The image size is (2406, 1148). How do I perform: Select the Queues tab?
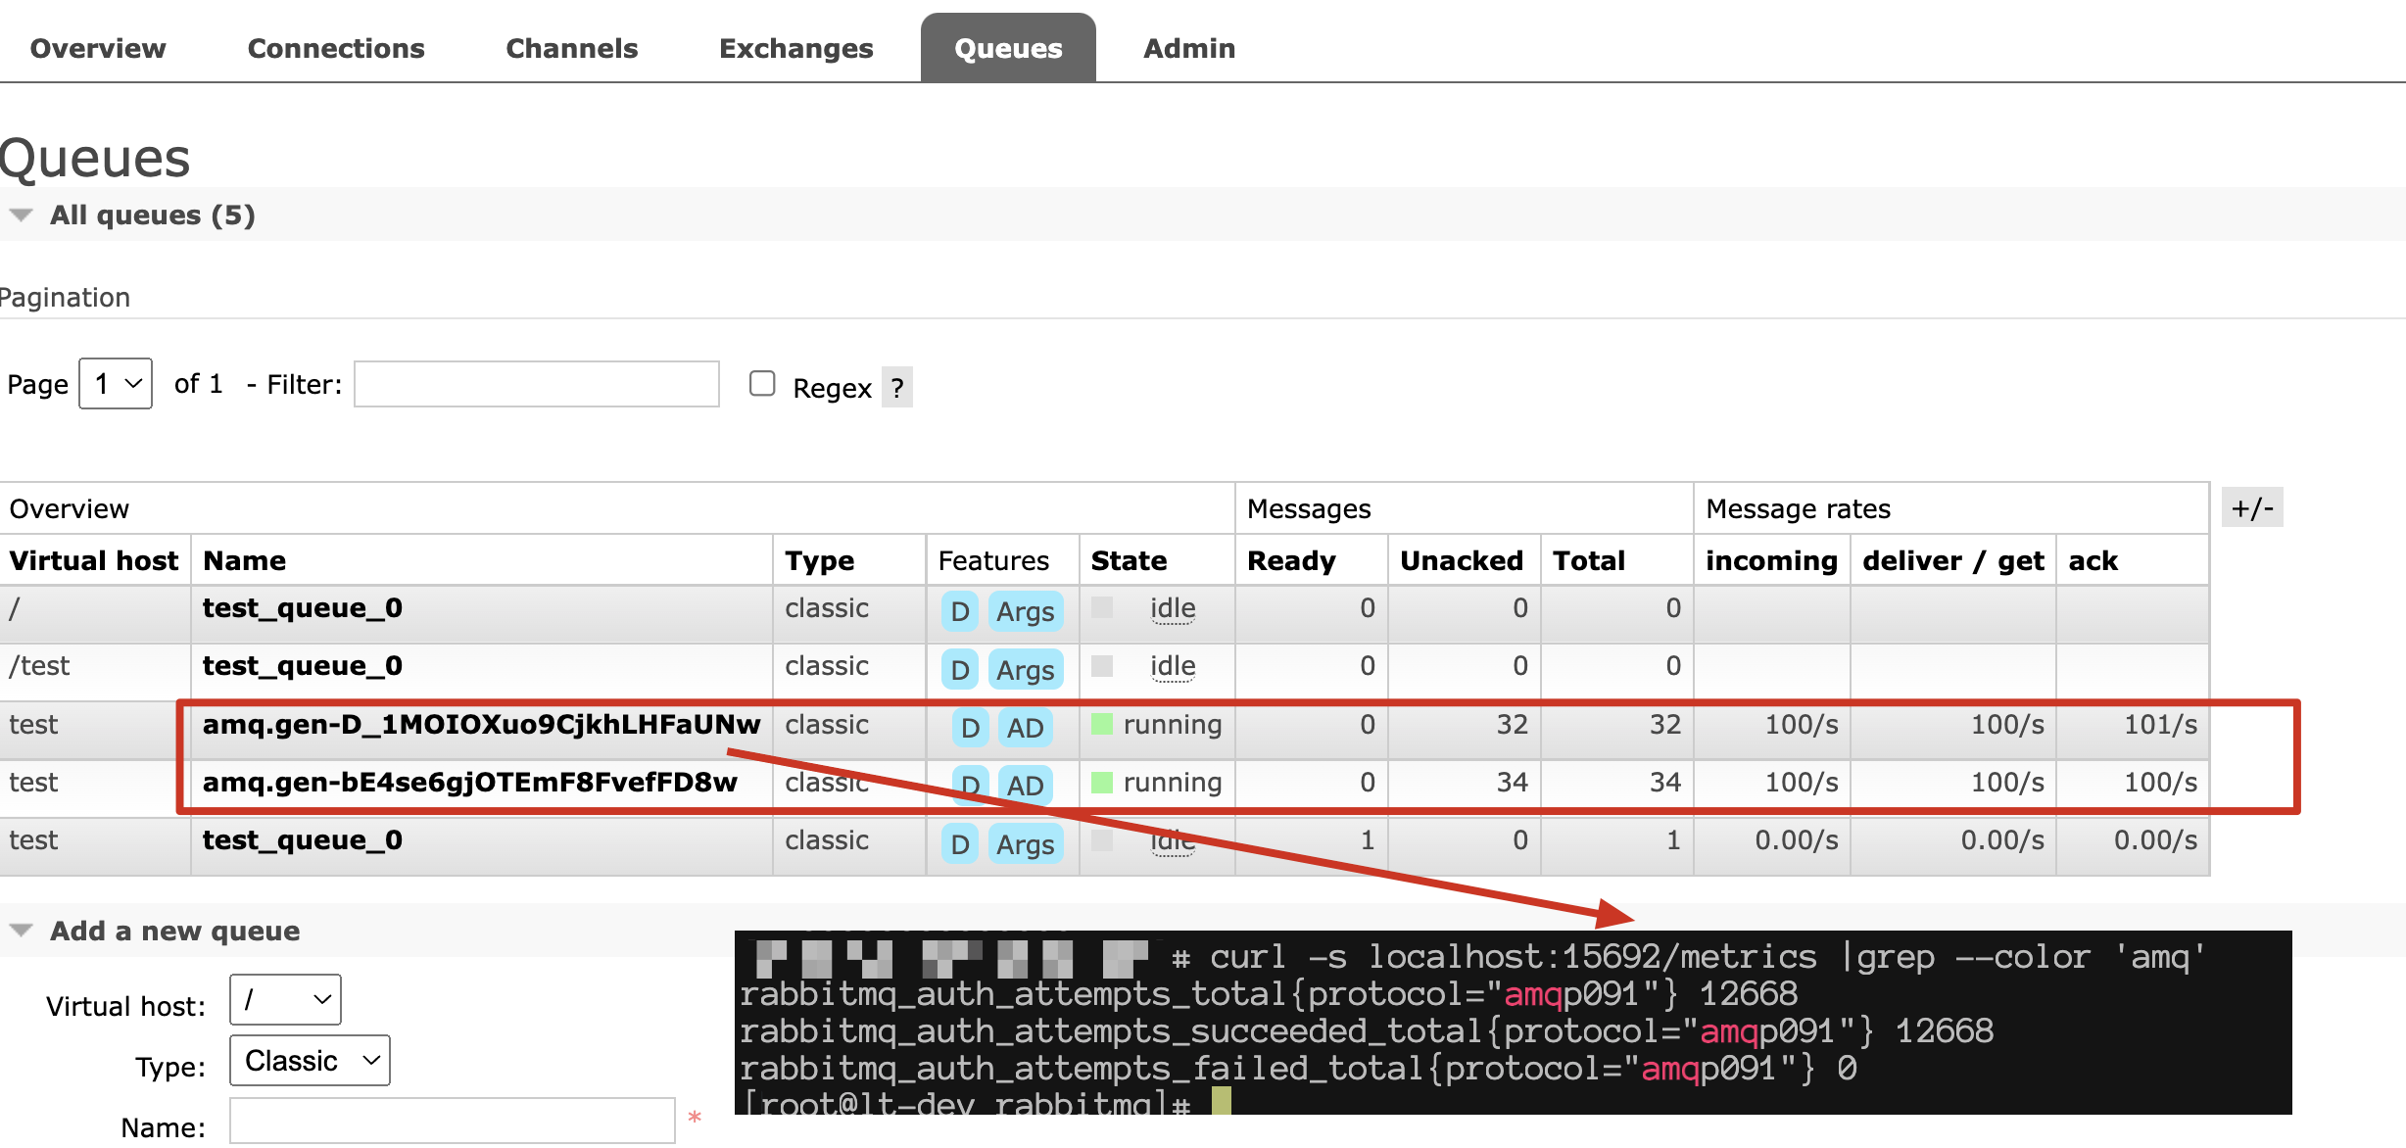(1008, 48)
